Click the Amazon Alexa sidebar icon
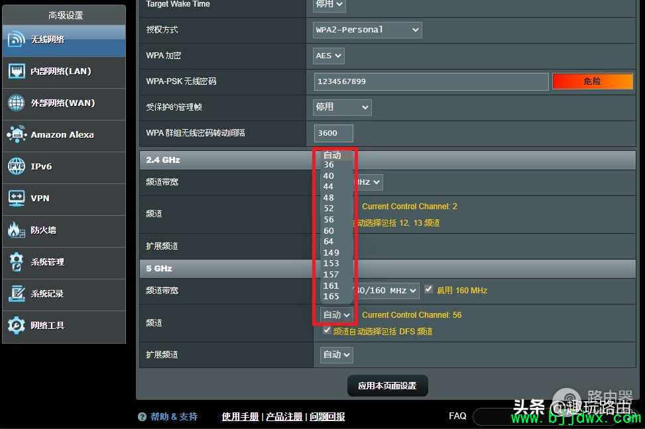 17,135
